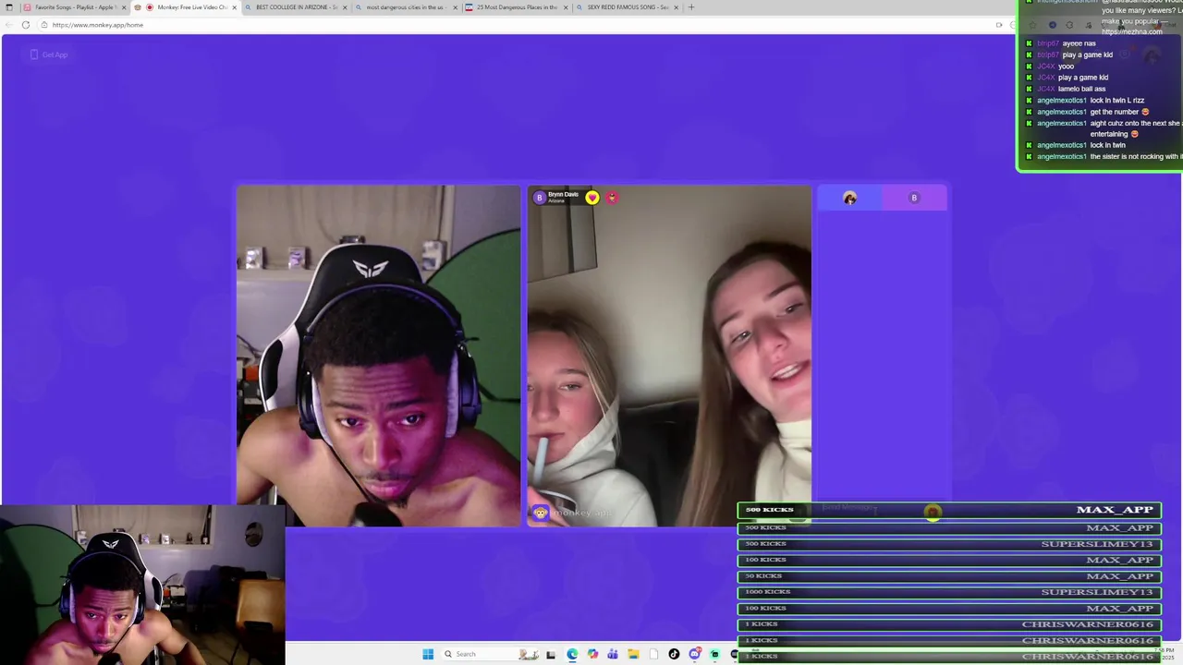The height and width of the screenshot is (665, 1183).
Task: Click the Get App link
Action: [x=49, y=54]
